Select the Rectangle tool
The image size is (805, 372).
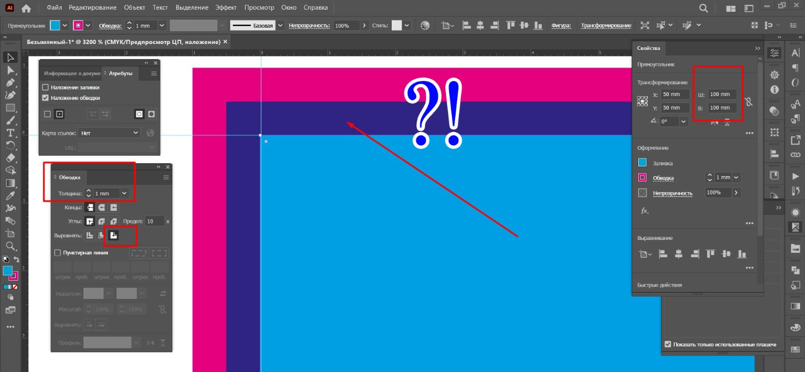(x=10, y=107)
